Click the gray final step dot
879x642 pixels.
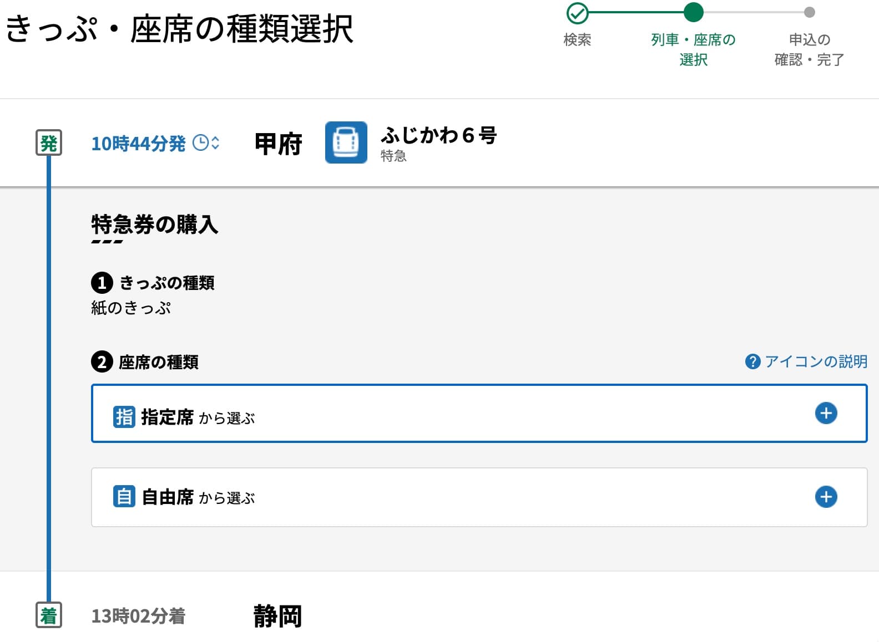click(x=810, y=12)
